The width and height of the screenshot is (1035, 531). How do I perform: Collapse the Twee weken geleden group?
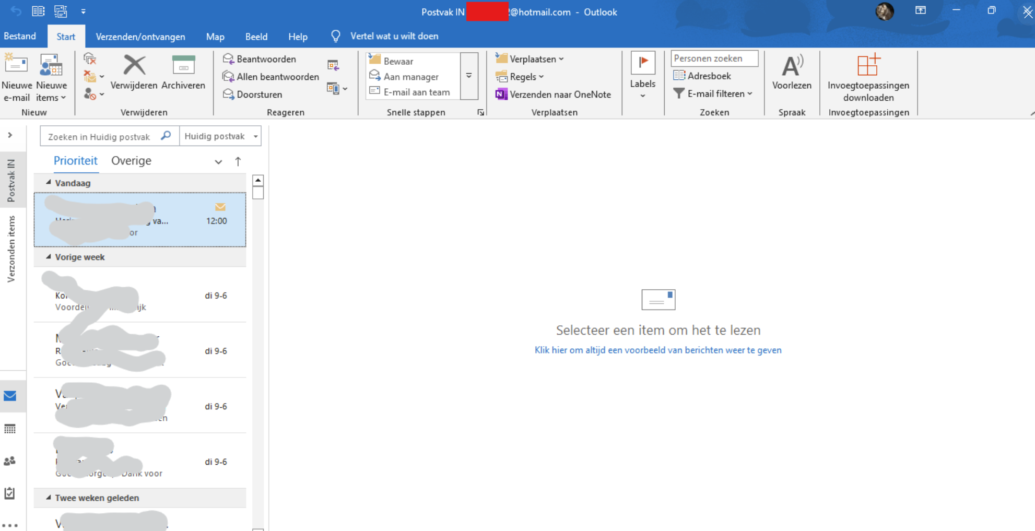[49, 498]
